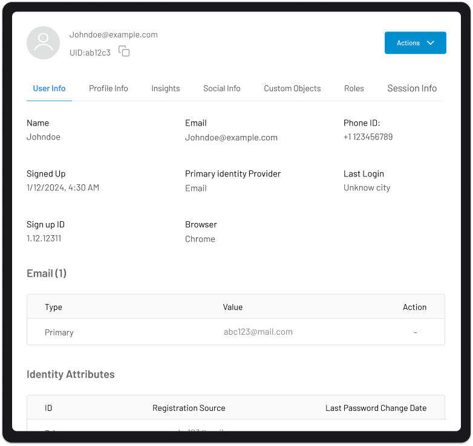Switch to the Profile Info tab
The width and height of the screenshot is (473, 446).
[108, 88]
